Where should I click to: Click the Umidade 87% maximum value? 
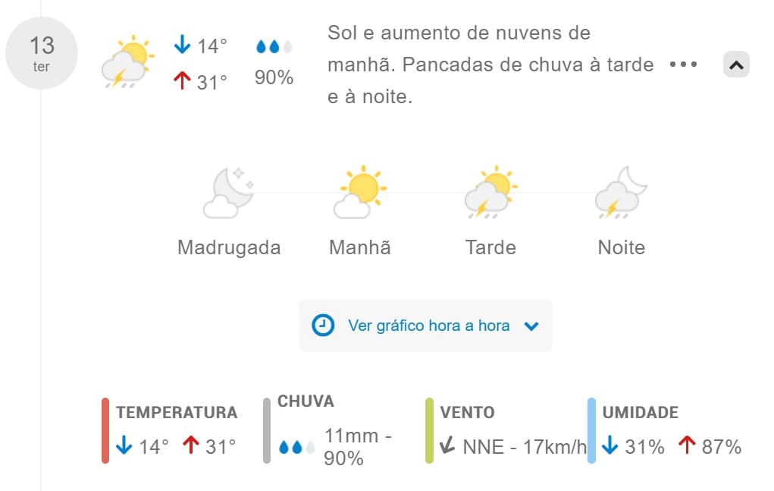[x=721, y=447]
